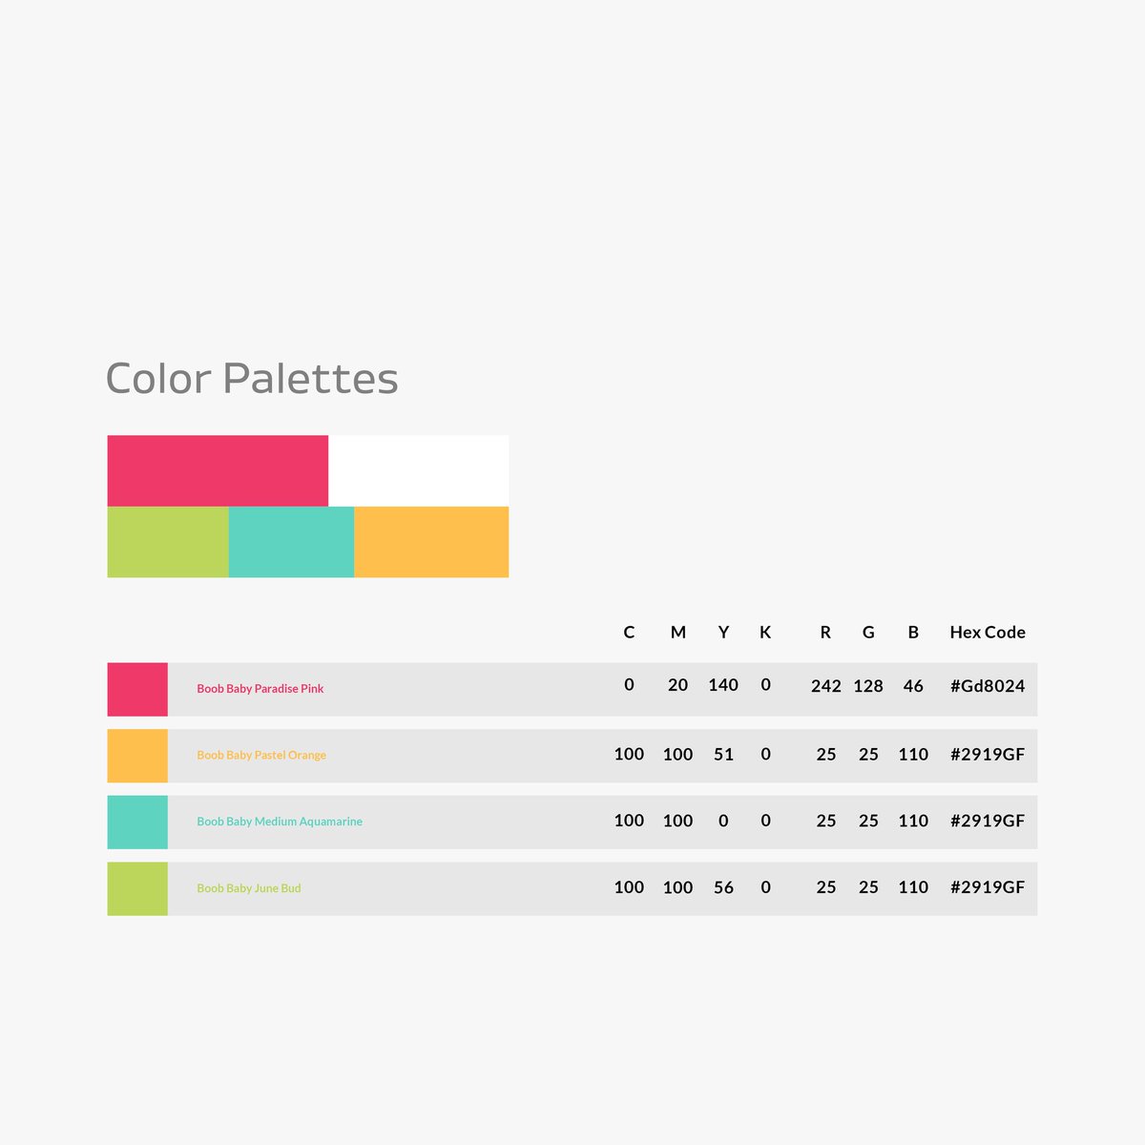Click the Pastel Orange row swatch
Viewport: 1145px width, 1145px height.
point(137,756)
